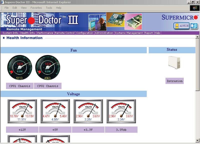This screenshot has height=144, width=200.
Task: Open the View menu
Action: pos(24,8)
